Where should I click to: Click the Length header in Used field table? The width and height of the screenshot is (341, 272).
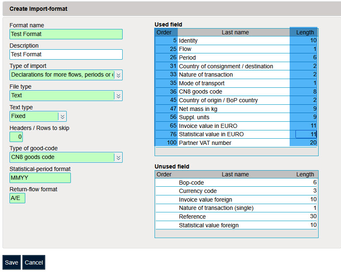pos(305,32)
